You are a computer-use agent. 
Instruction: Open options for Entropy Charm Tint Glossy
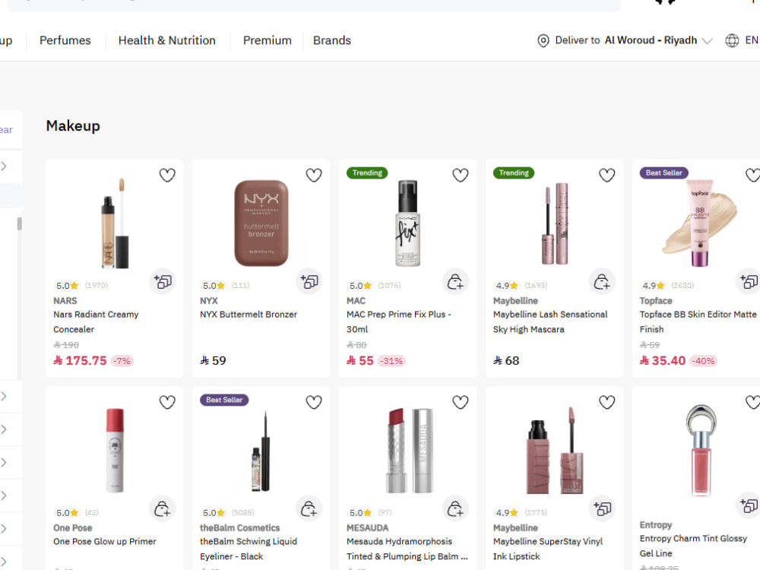point(749,505)
